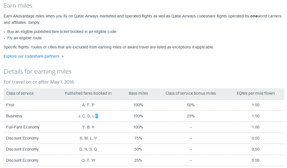Viewport: 287px width, 168px height.
Task: Click the 1.00 EQMs value for Full-Fare Economy
Action: (x=255, y=127)
